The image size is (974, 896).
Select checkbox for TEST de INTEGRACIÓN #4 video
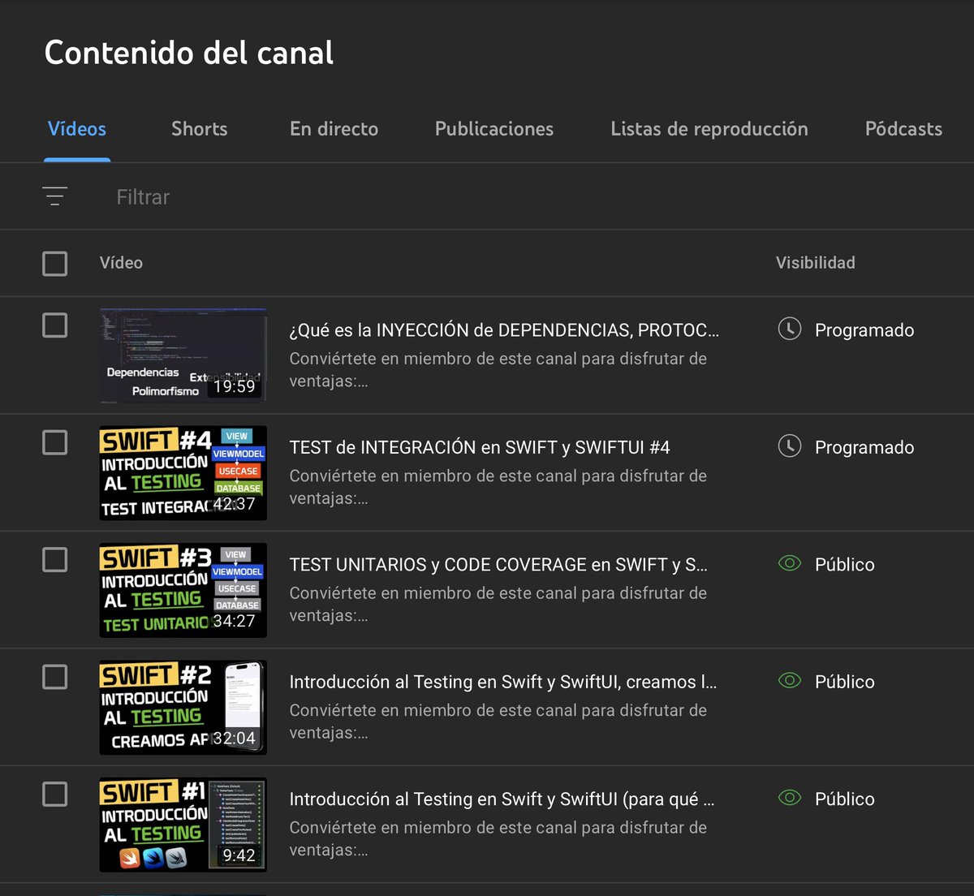pyautogui.click(x=54, y=442)
